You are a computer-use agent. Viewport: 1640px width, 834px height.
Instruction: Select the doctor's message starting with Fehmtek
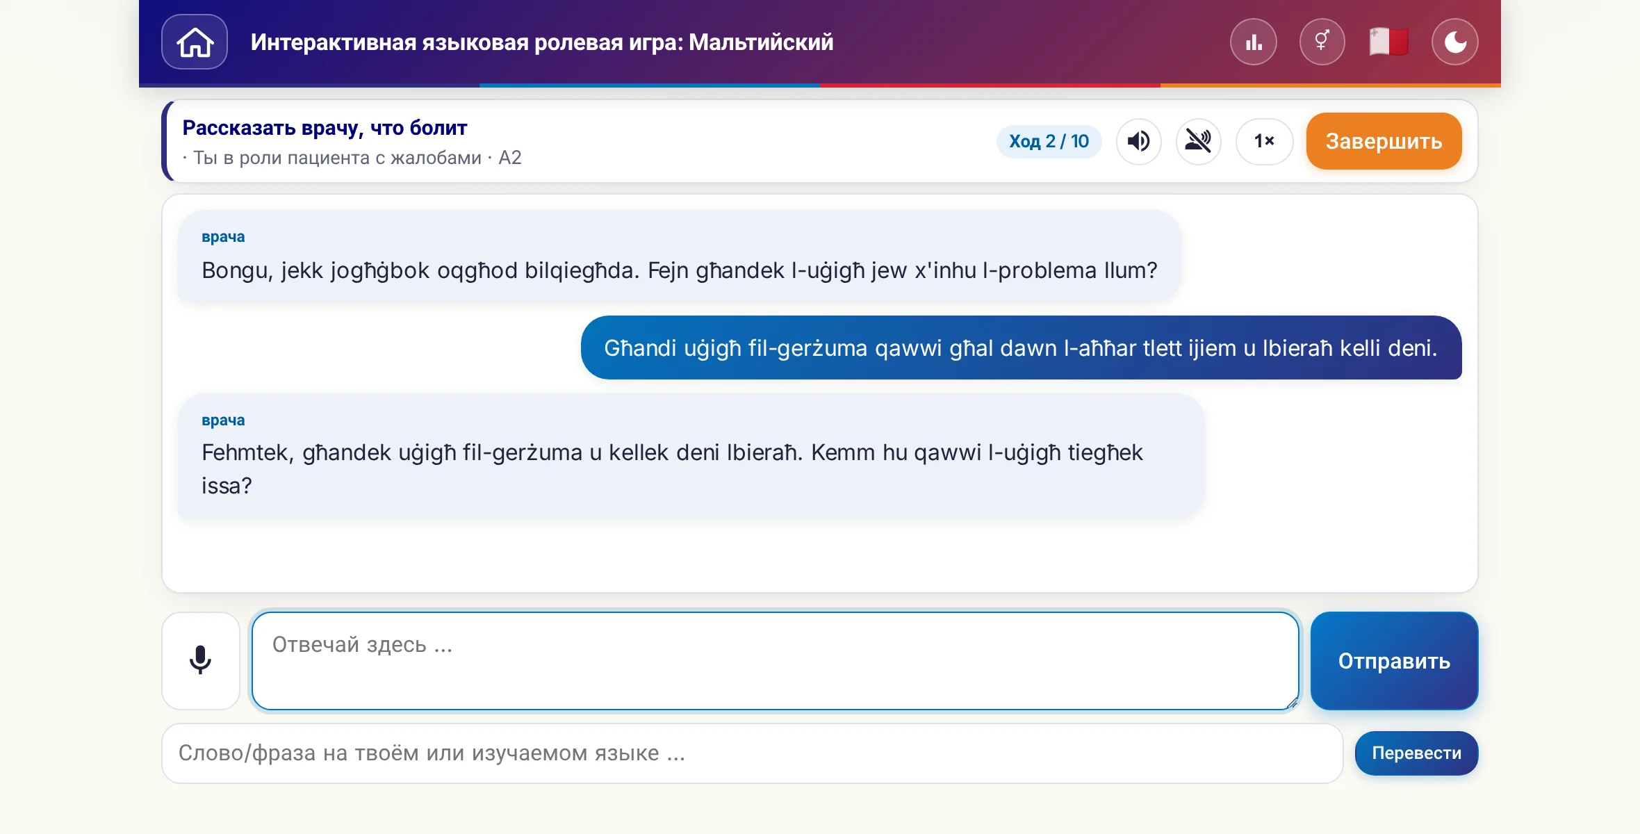click(691, 456)
